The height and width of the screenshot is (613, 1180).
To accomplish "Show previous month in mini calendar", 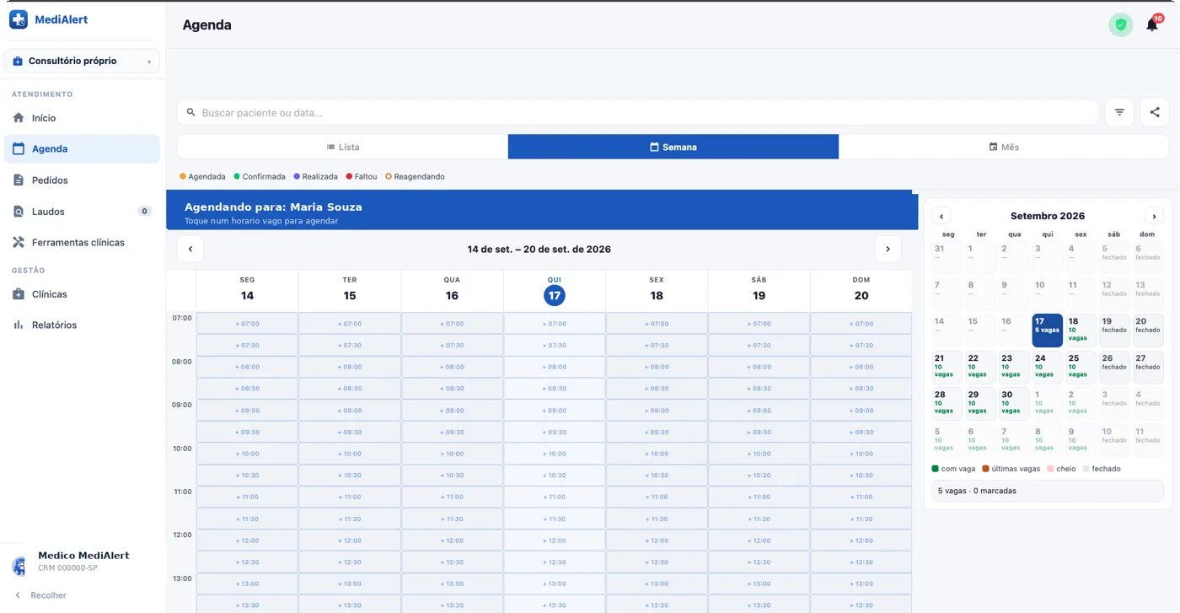I will (x=941, y=216).
